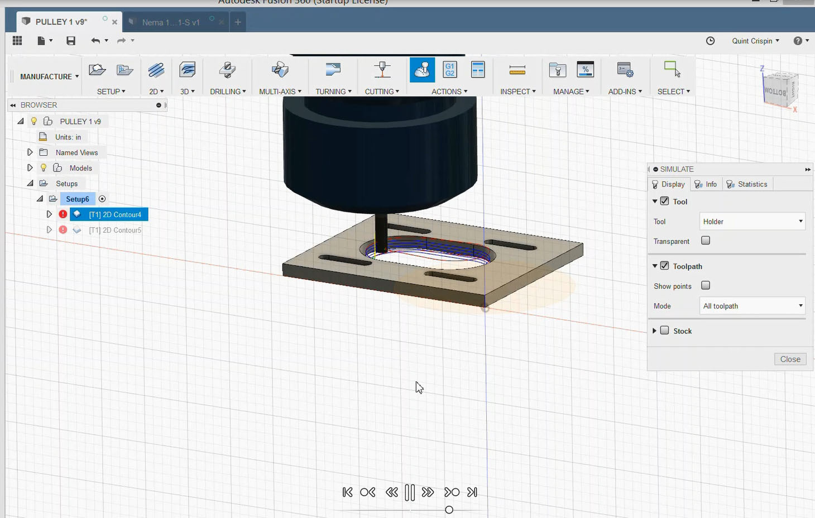The height and width of the screenshot is (518, 815).
Task: Open the Job Status clock icon
Action: [x=710, y=41]
